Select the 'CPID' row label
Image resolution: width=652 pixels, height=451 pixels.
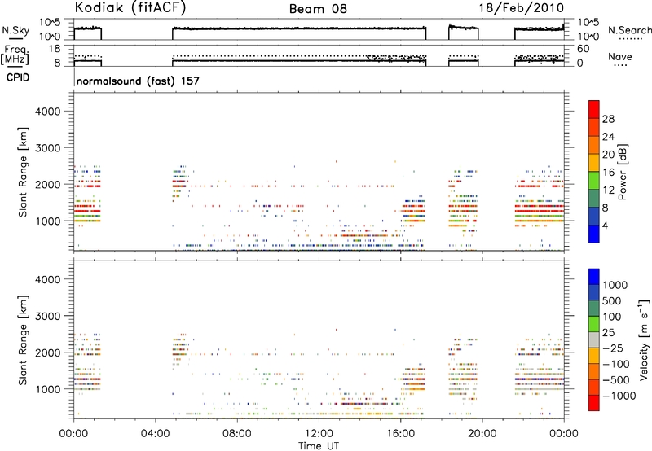18,77
